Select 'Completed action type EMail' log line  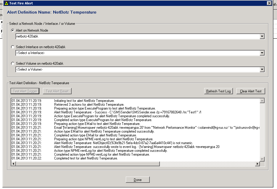(95, 135)
